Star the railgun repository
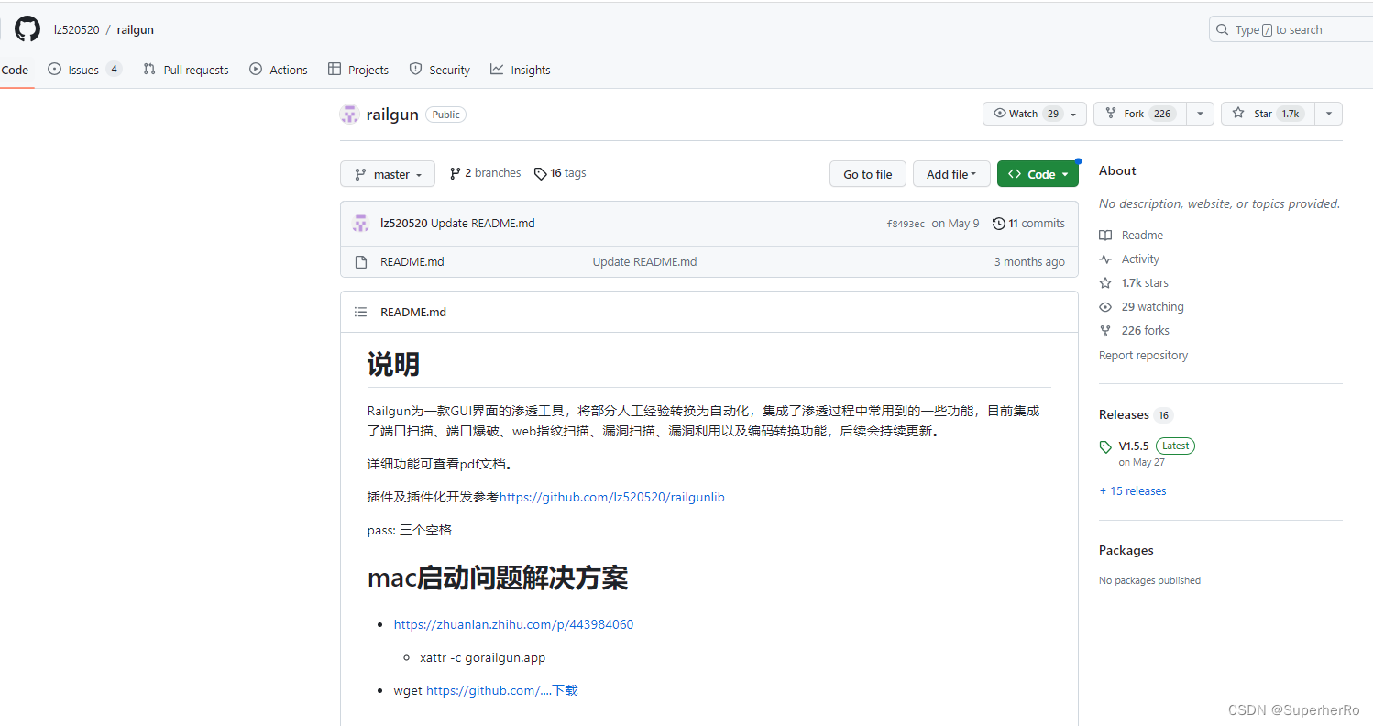 tap(1268, 114)
